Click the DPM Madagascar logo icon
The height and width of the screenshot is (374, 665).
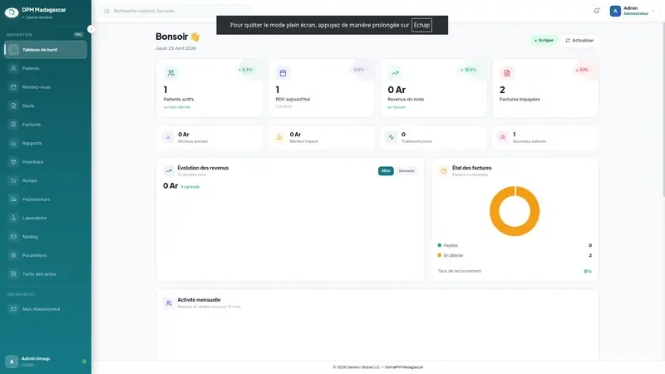pyautogui.click(x=12, y=12)
